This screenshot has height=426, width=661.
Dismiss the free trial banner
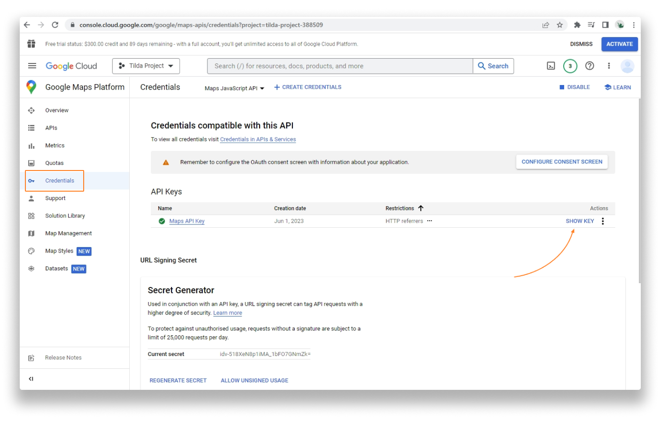click(x=581, y=44)
